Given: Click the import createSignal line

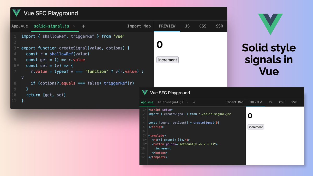Looking at the screenshot, I should click(190, 114).
